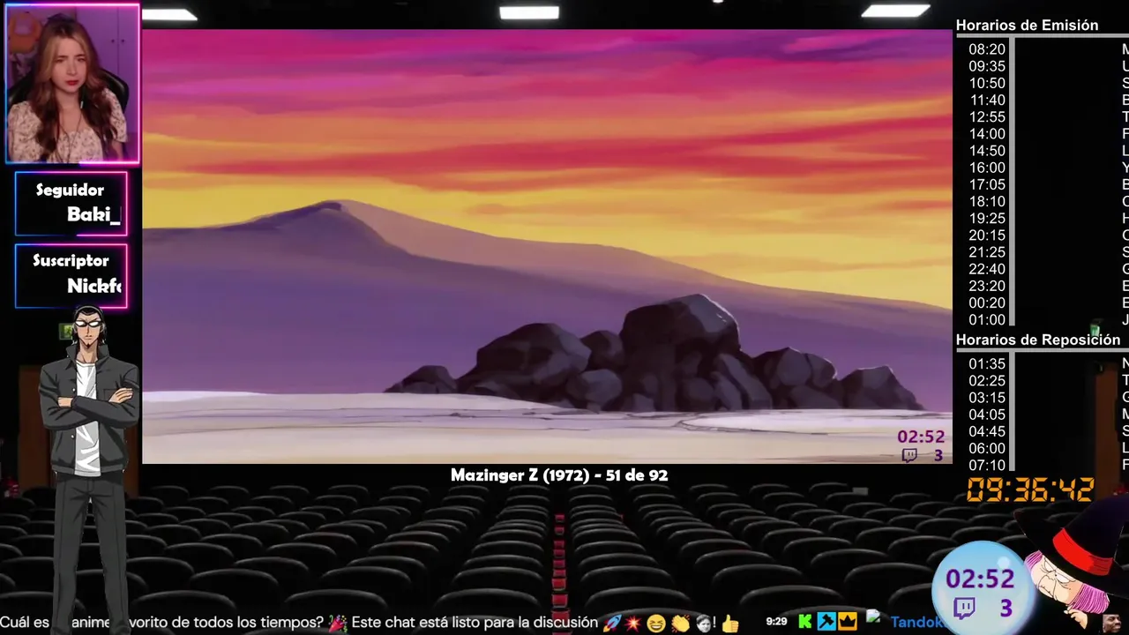This screenshot has width=1129, height=635.
Task: Click the '17:05' schedule time
Action: pos(987,184)
